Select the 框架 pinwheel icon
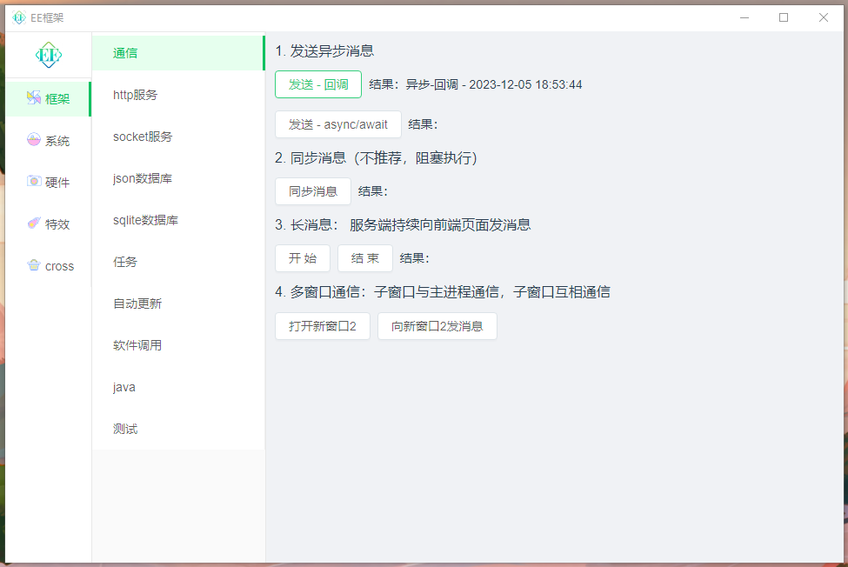This screenshot has width=848, height=567. [34, 97]
